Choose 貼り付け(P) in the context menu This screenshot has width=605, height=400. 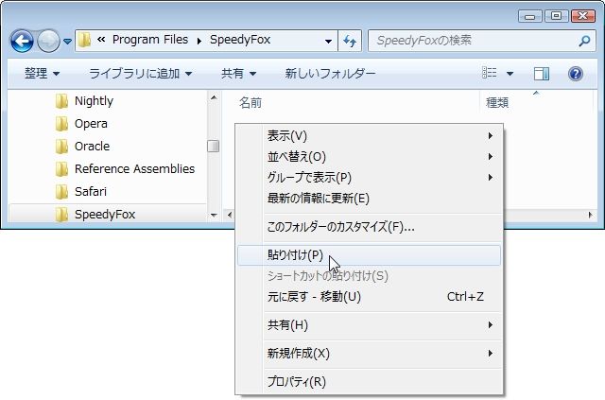369,255
